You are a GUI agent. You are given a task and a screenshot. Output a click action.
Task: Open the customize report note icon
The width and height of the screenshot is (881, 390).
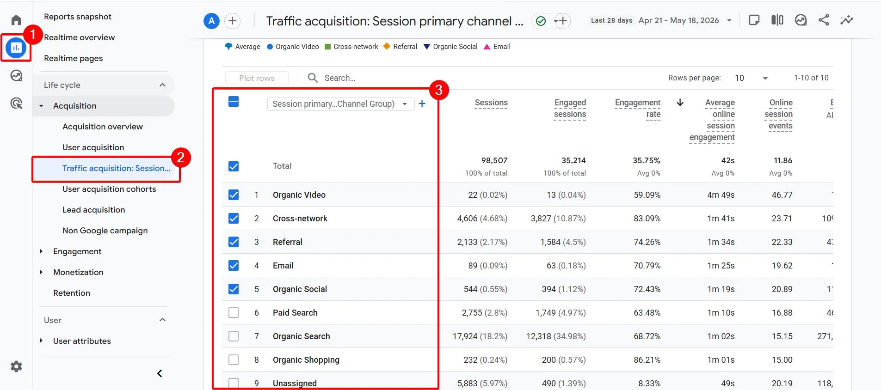[x=754, y=20]
